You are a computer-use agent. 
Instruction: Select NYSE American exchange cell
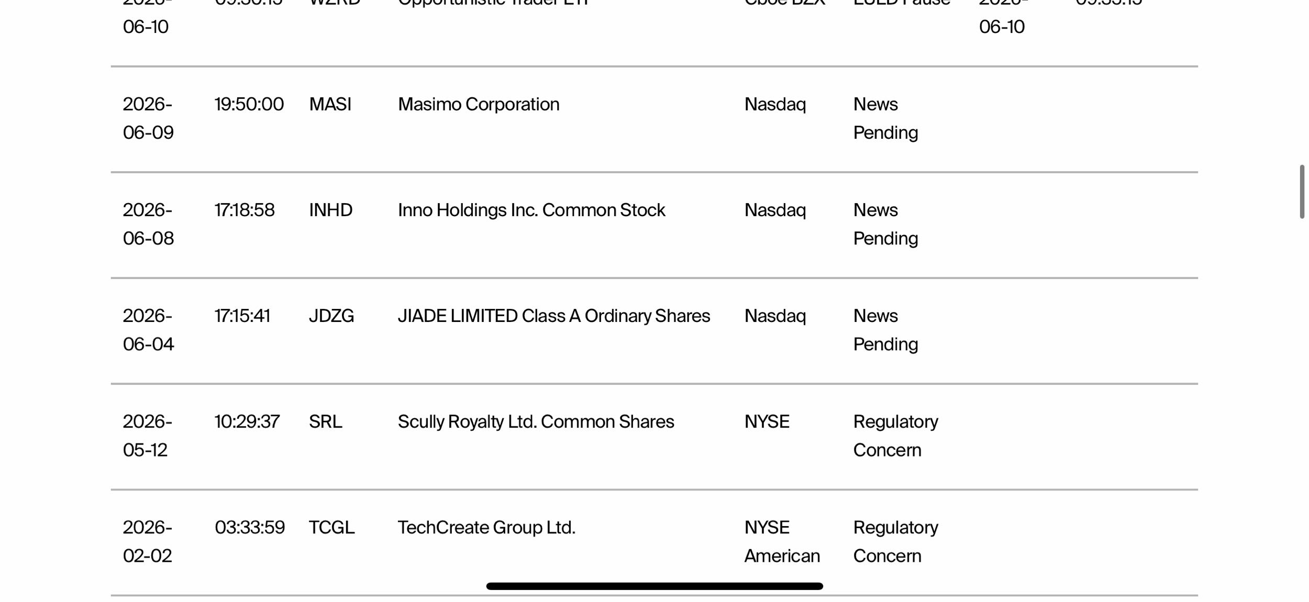pos(782,541)
